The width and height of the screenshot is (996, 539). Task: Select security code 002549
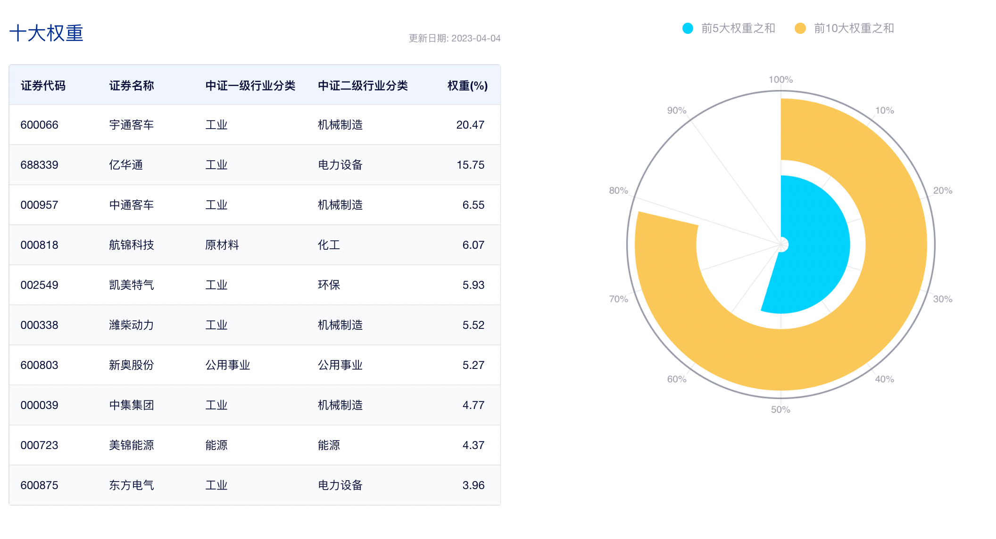[39, 285]
